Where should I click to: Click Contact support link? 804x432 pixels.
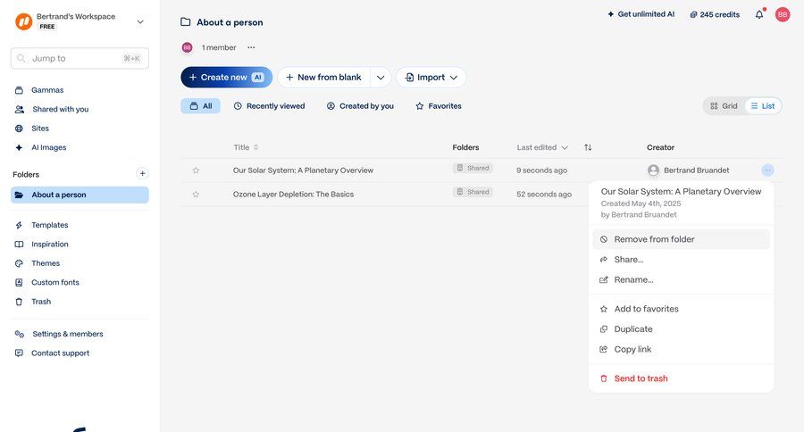coord(60,353)
